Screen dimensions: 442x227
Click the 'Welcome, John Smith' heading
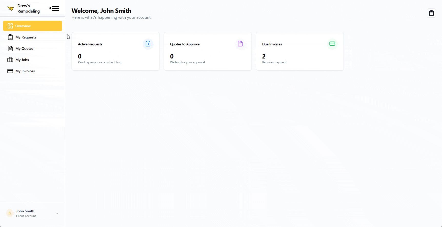pos(101,11)
